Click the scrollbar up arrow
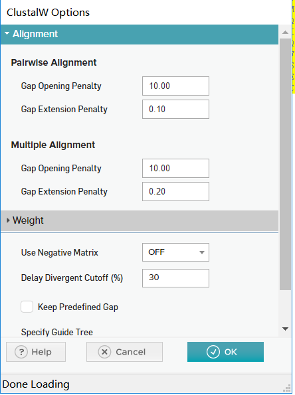The image size is (295, 395). tap(285, 33)
